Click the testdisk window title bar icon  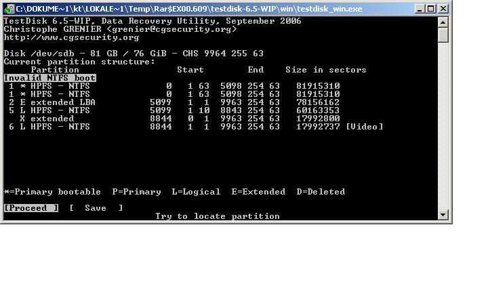coord(9,9)
